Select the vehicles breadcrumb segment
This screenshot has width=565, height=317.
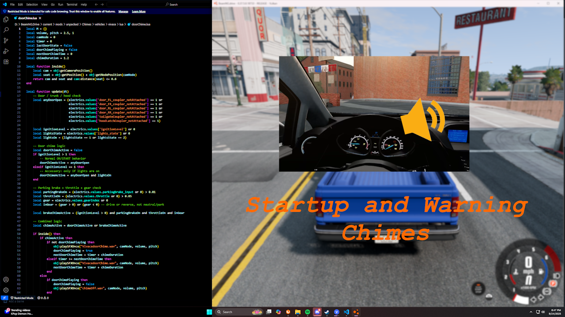tap(100, 24)
